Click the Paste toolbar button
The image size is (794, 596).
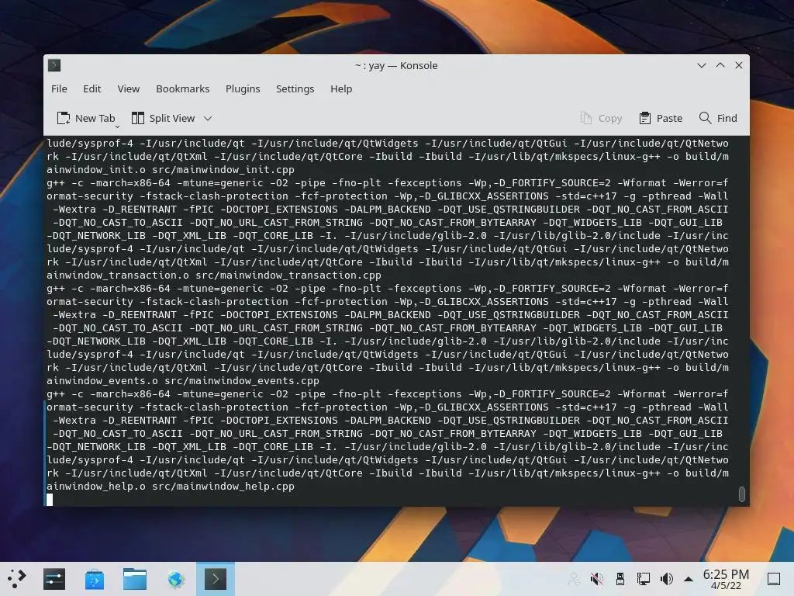661,118
